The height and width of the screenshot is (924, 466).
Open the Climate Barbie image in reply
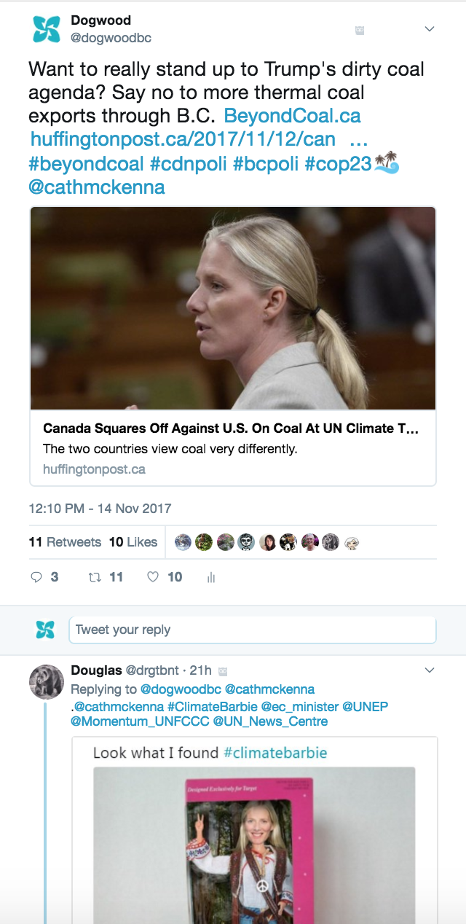click(x=254, y=845)
